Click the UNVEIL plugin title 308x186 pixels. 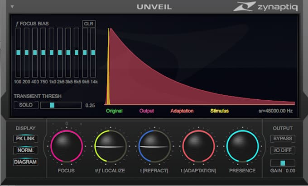(x=154, y=7)
